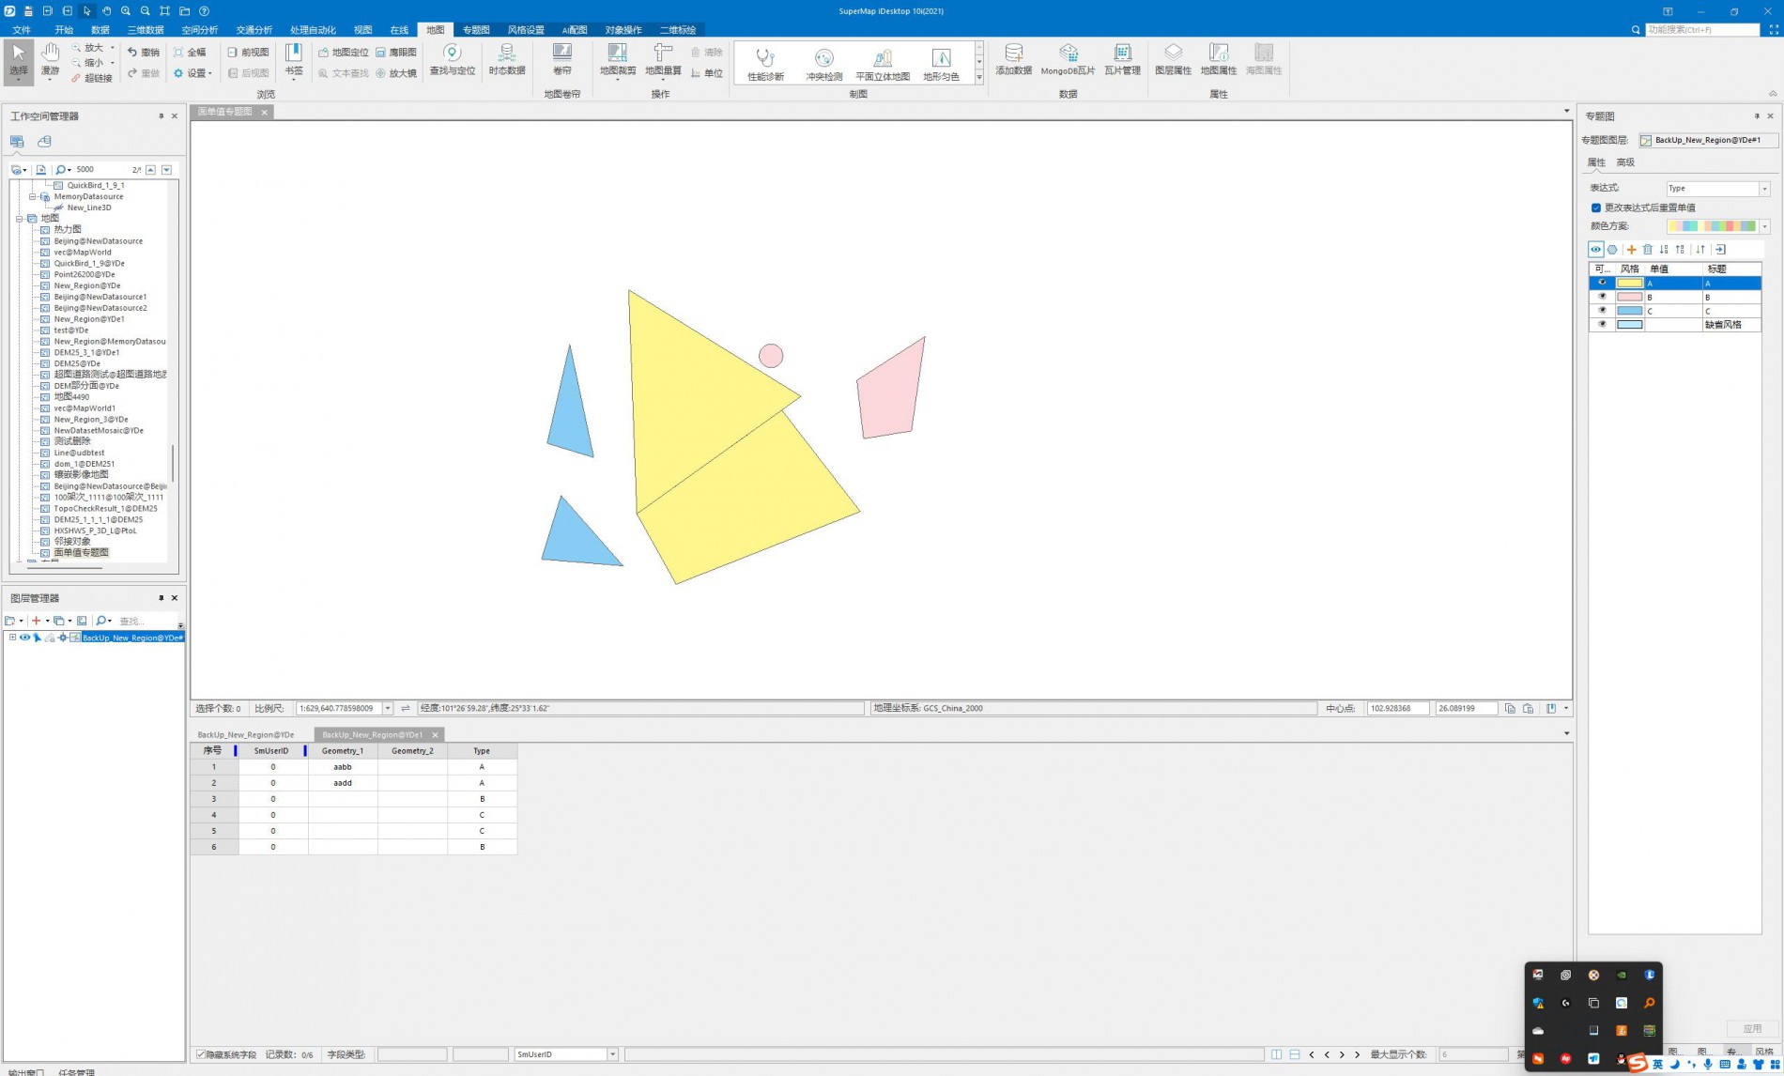Open the 空间分析 ribbon tab
Image resolution: width=1784 pixels, height=1076 pixels.
[199, 30]
